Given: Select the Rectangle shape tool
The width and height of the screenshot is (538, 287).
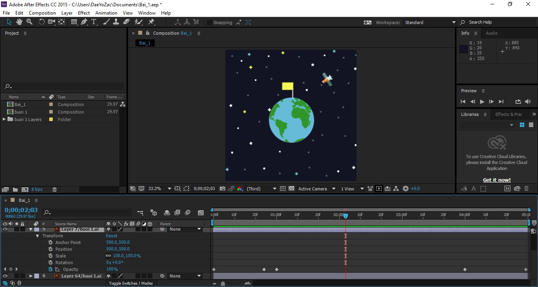Looking at the screenshot, I should (74, 22).
